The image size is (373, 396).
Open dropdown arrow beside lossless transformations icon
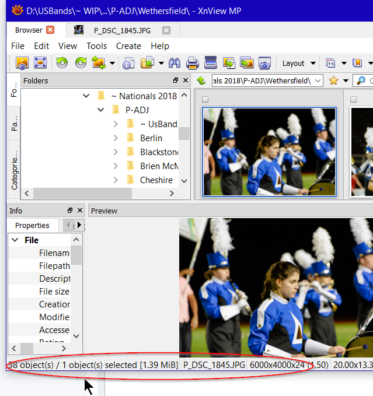click(113, 63)
